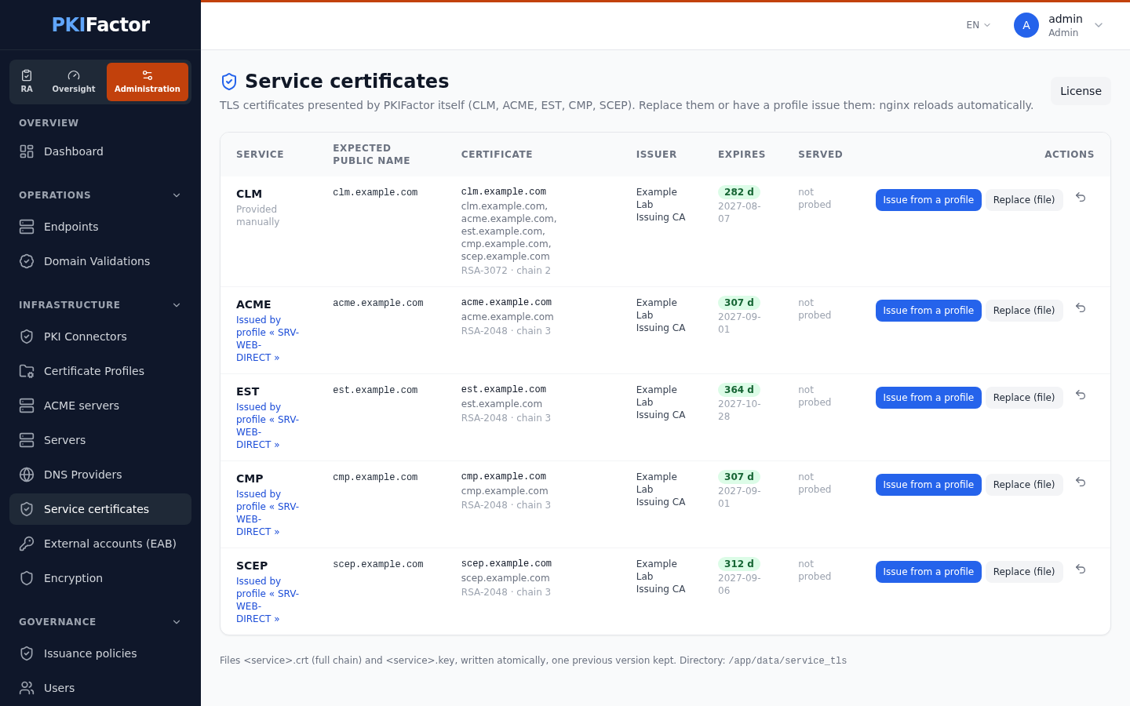Image resolution: width=1130 pixels, height=706 pixels.
Task: Click the revert arrow icon in CMP row
Action: [1081, 482]
